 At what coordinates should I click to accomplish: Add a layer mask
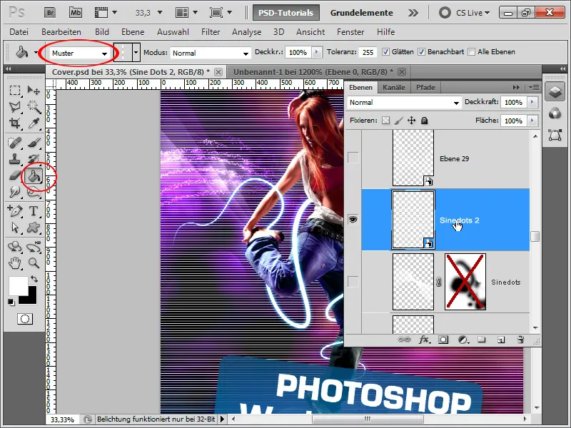[443, 340]
